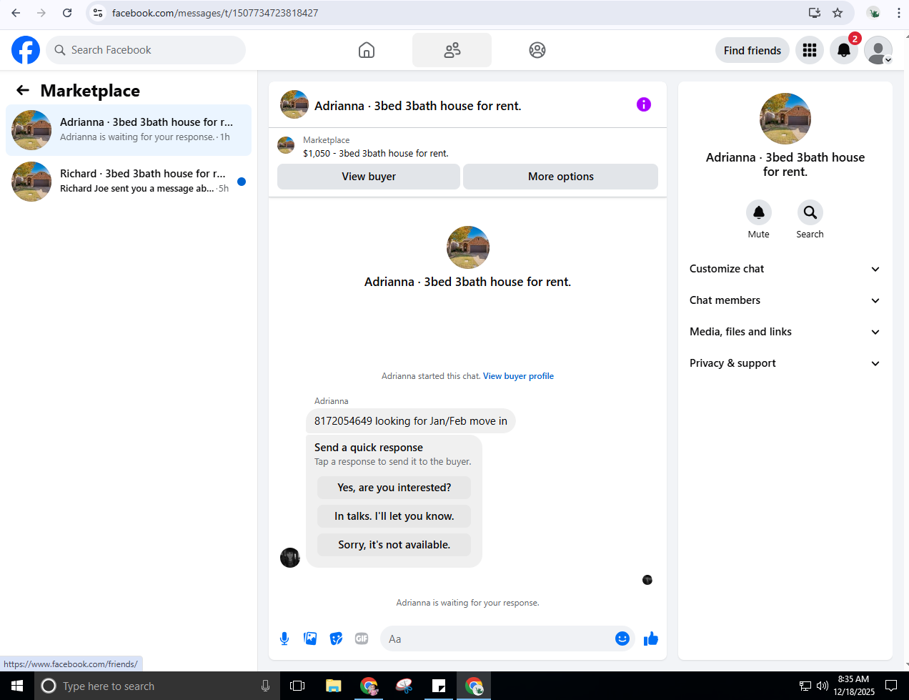Open the Friends tab icon
This screenshot has height=700, width=909.
coord(452,50)
